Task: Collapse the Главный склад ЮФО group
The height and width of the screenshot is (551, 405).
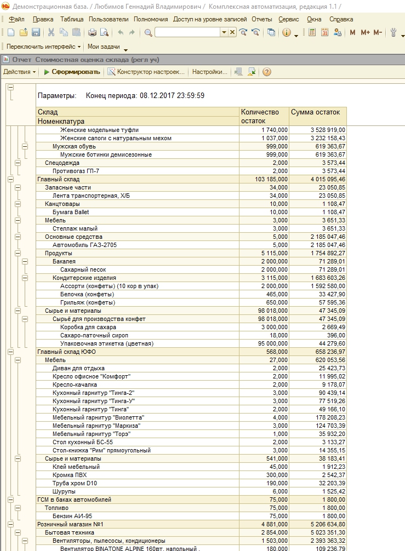Action: [10, 352]
